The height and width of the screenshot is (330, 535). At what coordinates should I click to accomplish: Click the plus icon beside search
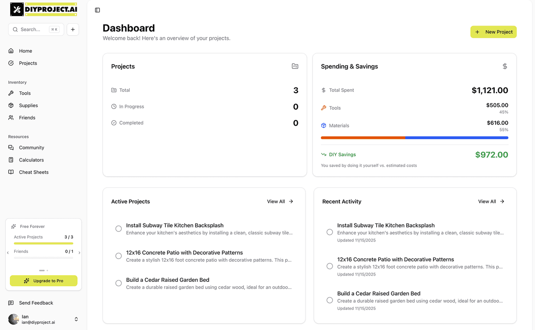point(73,29)
